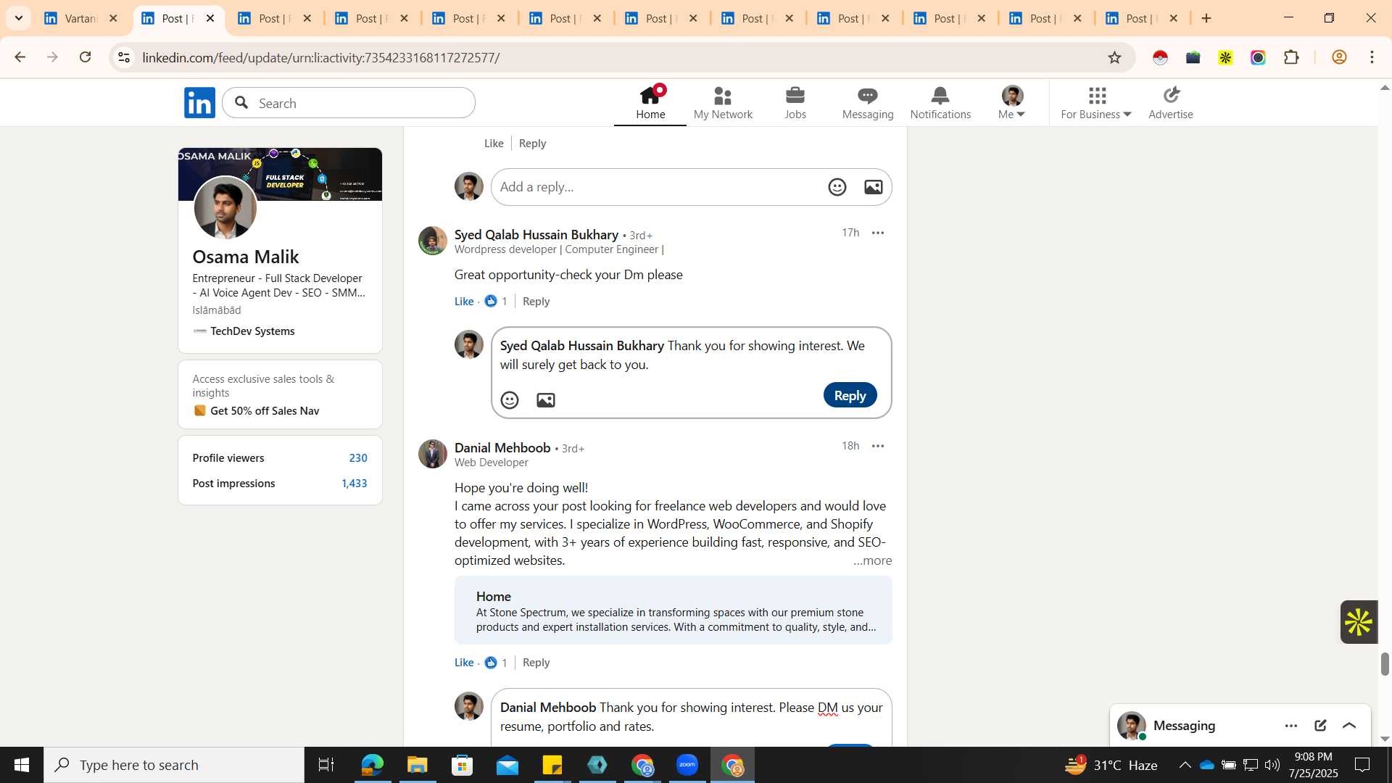Open the weather widget showing 31°C Haze
Screen dimensions: 1392x783
(x=1111, y=765)
